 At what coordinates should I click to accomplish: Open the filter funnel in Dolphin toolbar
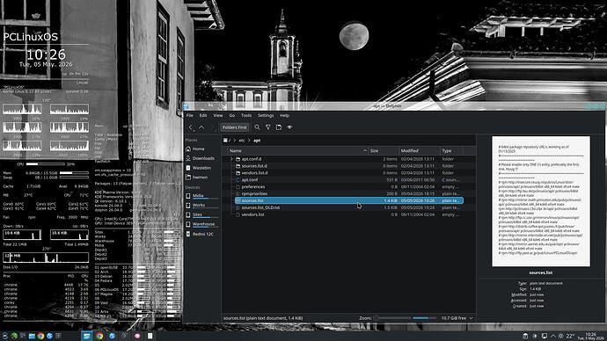pyautogui.click(x=268, y=127)
